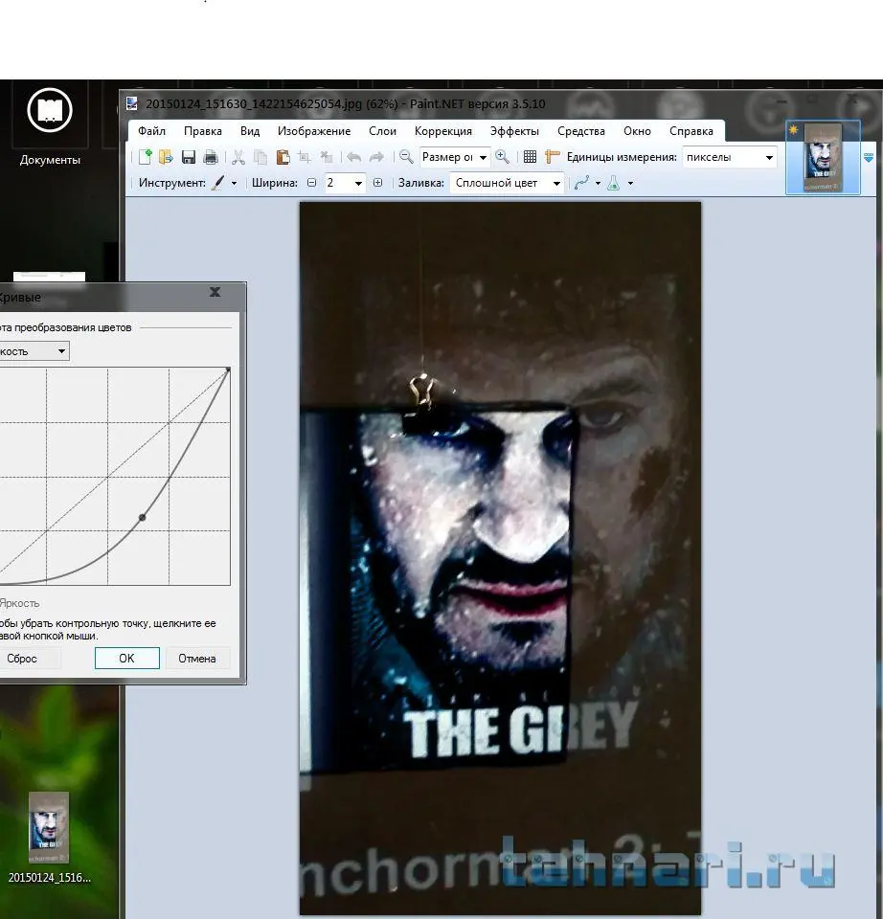Open the Справка menu

tap(691, 131)
